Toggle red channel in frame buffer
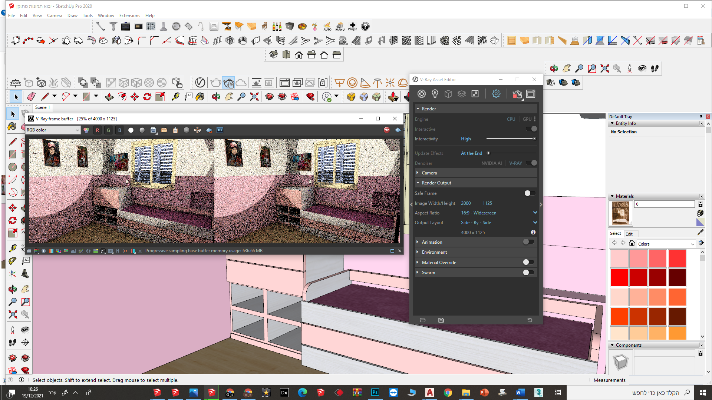This screenshot has height=400, width=712. 98,130
